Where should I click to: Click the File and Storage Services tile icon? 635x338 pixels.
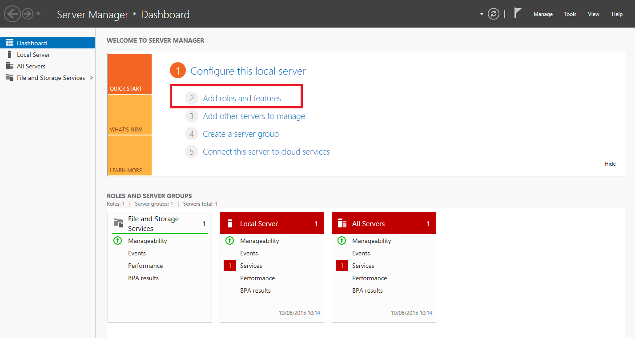[x=118, y=223]
